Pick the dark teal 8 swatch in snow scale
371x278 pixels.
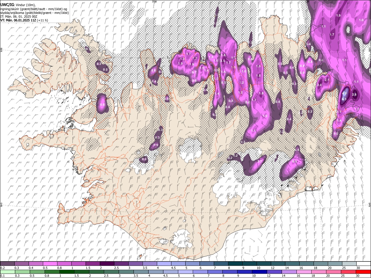(235, 264)
